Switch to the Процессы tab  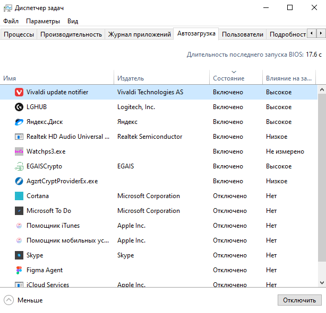point(19,34)
